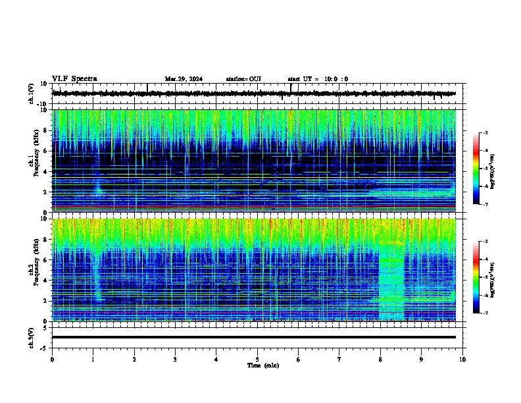
Task: Click the flat ch.3 voltage trace
Action: pyautogui.click(x=254, y=337)
